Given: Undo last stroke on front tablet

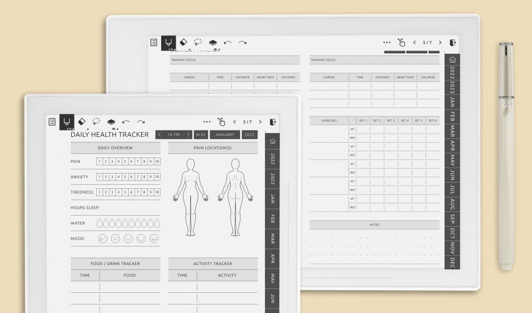Looking at the screenshot, I should tap(126, 122).
